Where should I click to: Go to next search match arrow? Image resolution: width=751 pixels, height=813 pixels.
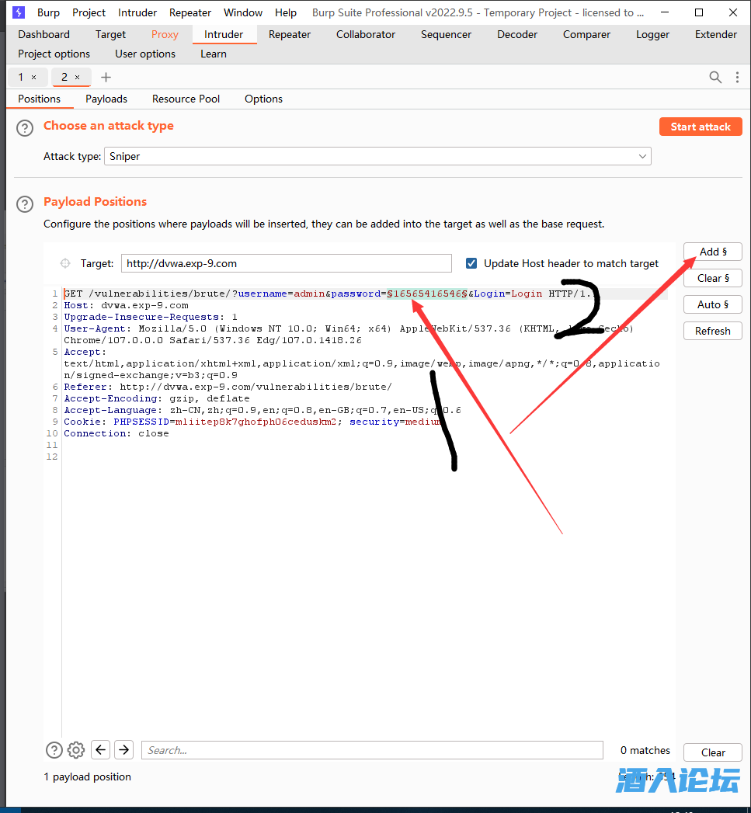[124, 750]
